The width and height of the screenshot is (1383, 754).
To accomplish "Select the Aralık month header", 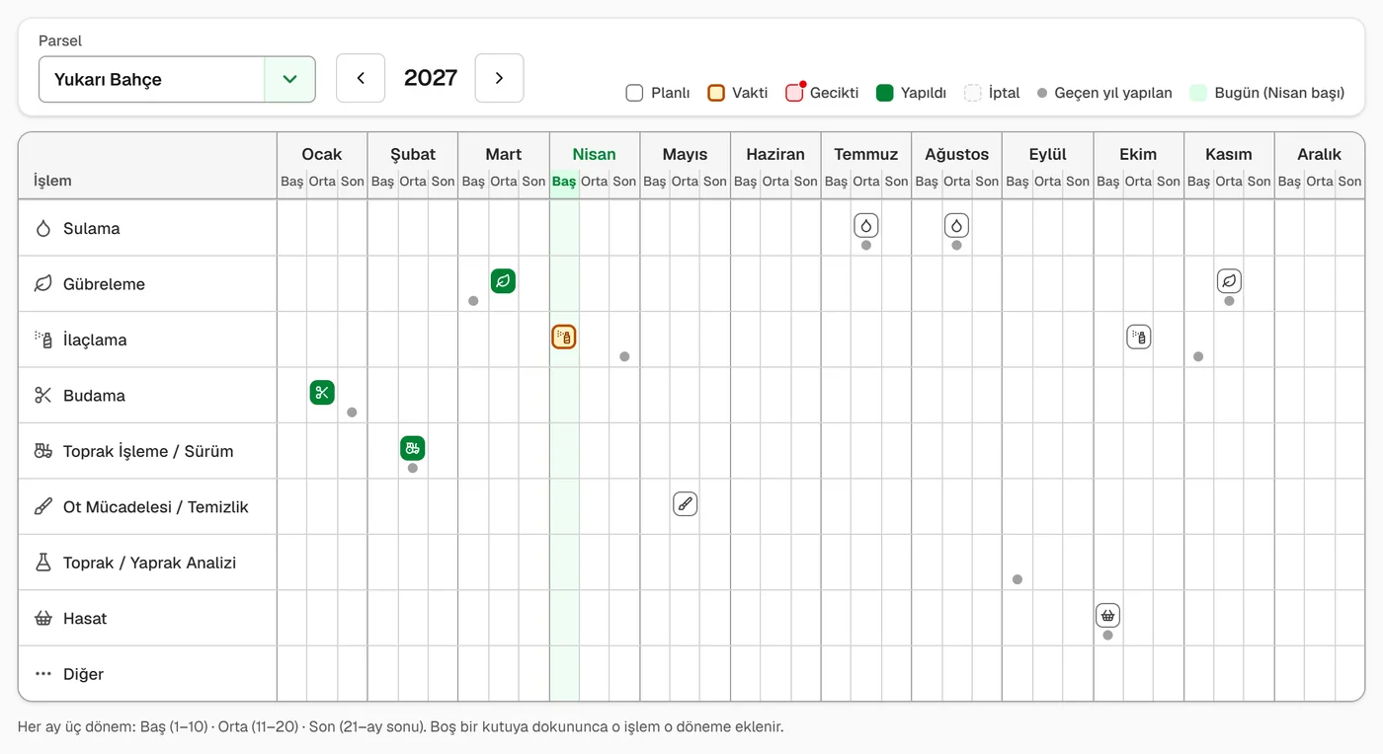I will [x=1320, y=154].
